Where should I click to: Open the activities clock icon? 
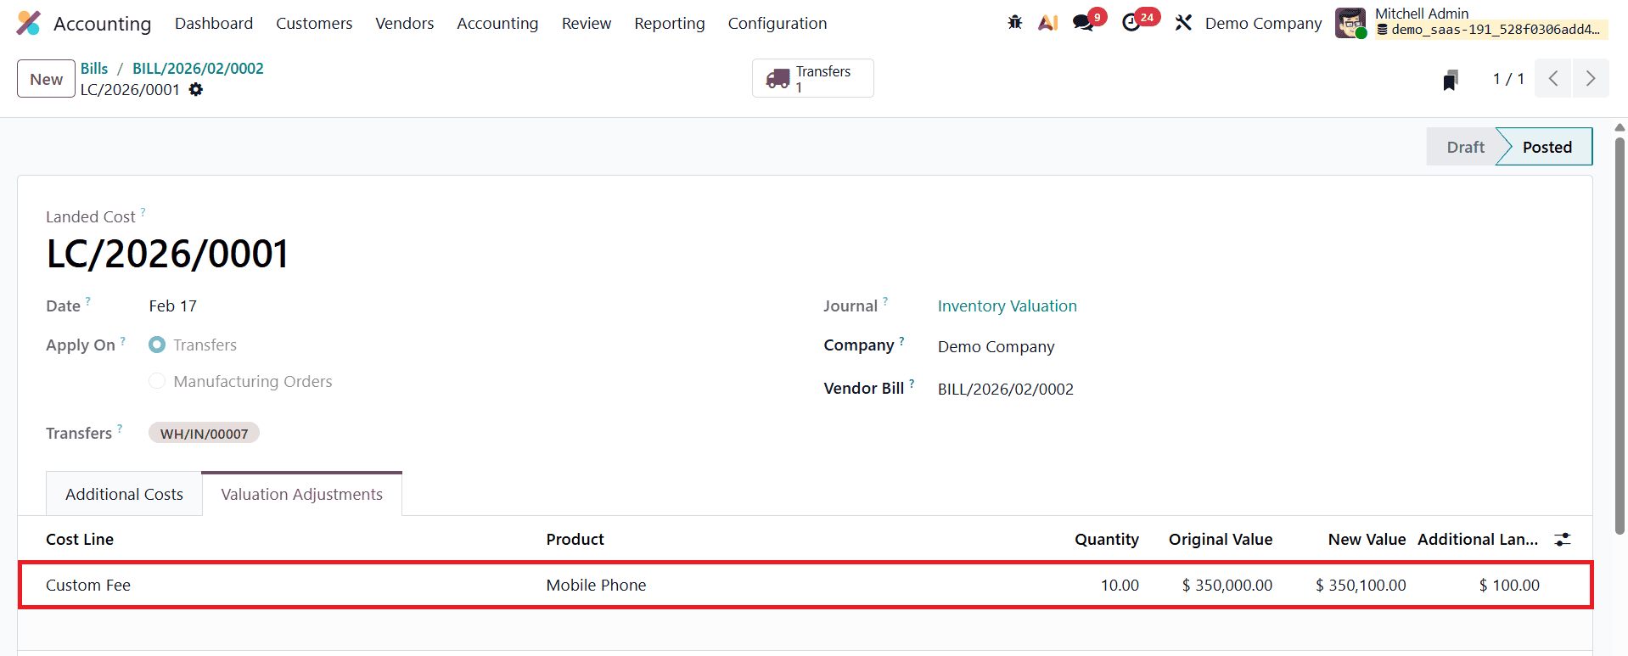coord(1131,23)
